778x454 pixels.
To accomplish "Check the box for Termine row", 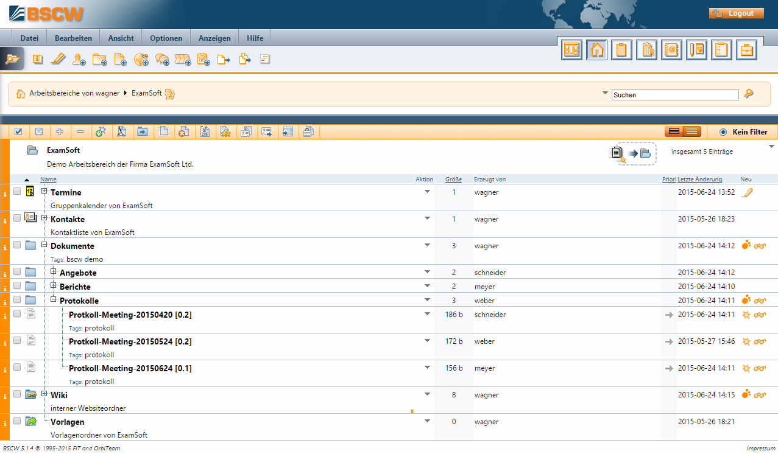I will (17, 192).
